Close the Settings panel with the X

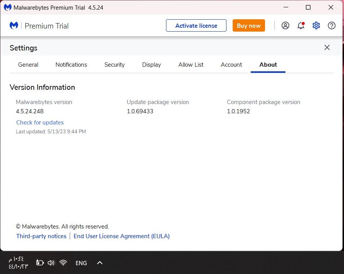pos(327,47)
